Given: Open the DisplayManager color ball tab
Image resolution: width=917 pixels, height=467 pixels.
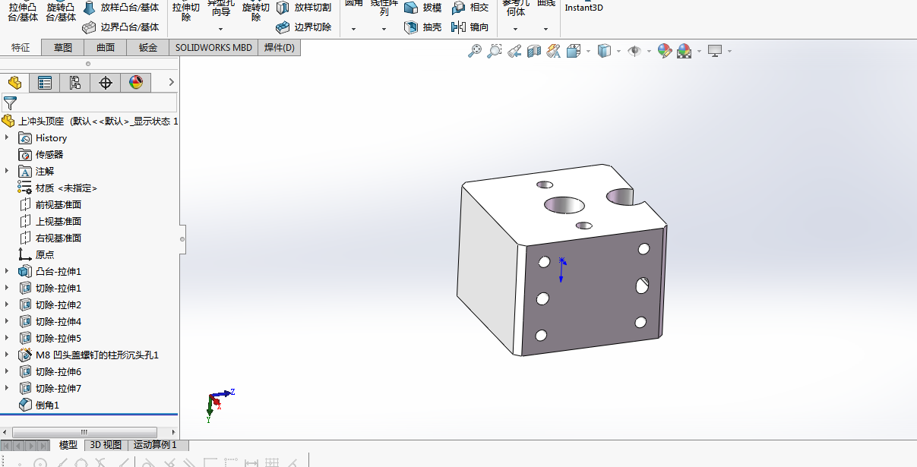Looking at the screenshot, I should pos(136,83).
